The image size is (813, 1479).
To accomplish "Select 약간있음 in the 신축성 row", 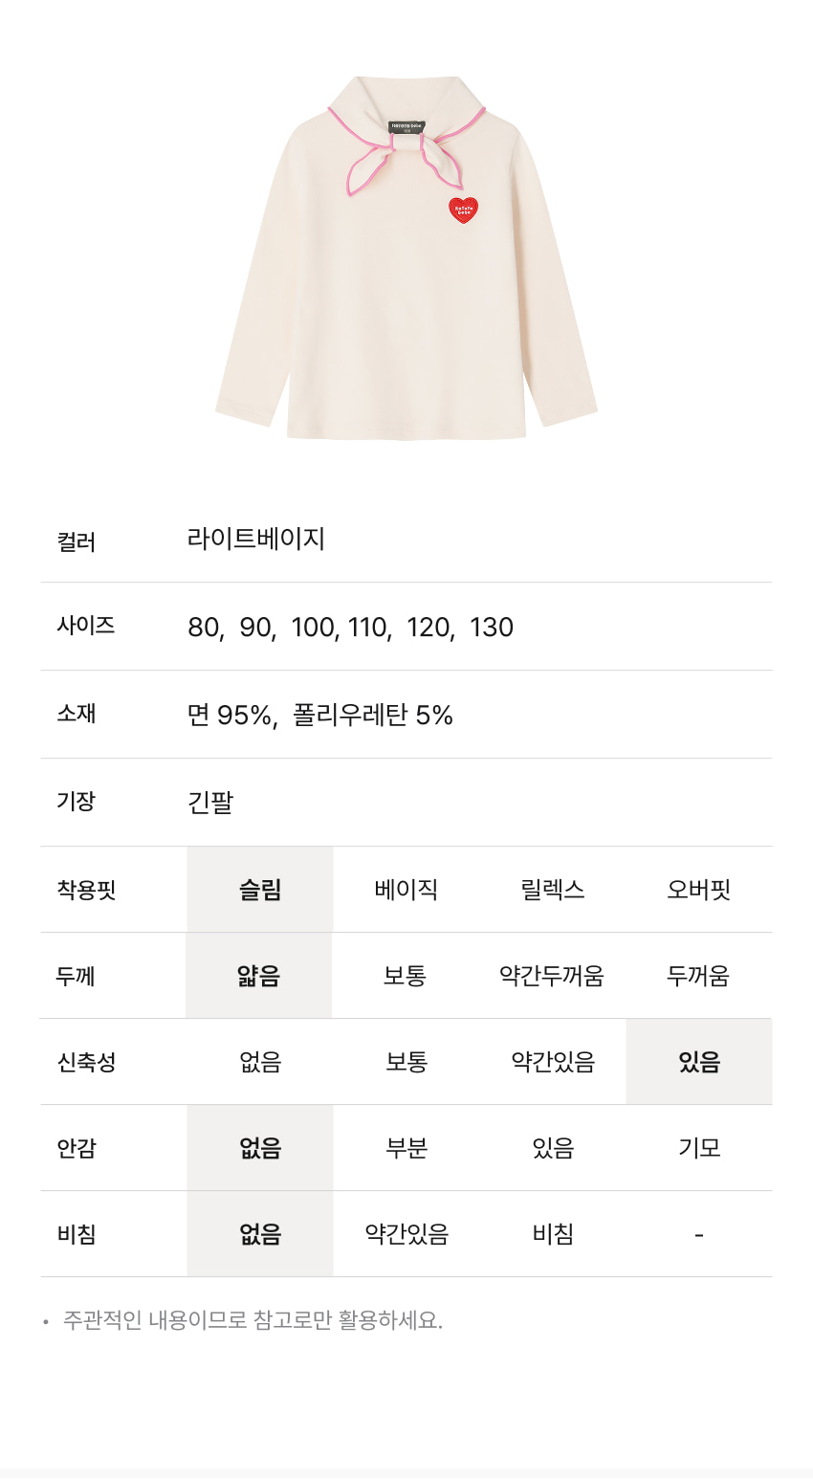I will pos(553,1062).
